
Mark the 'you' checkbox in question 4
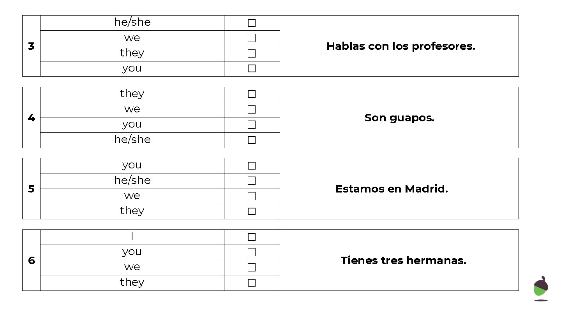point(252,124)
